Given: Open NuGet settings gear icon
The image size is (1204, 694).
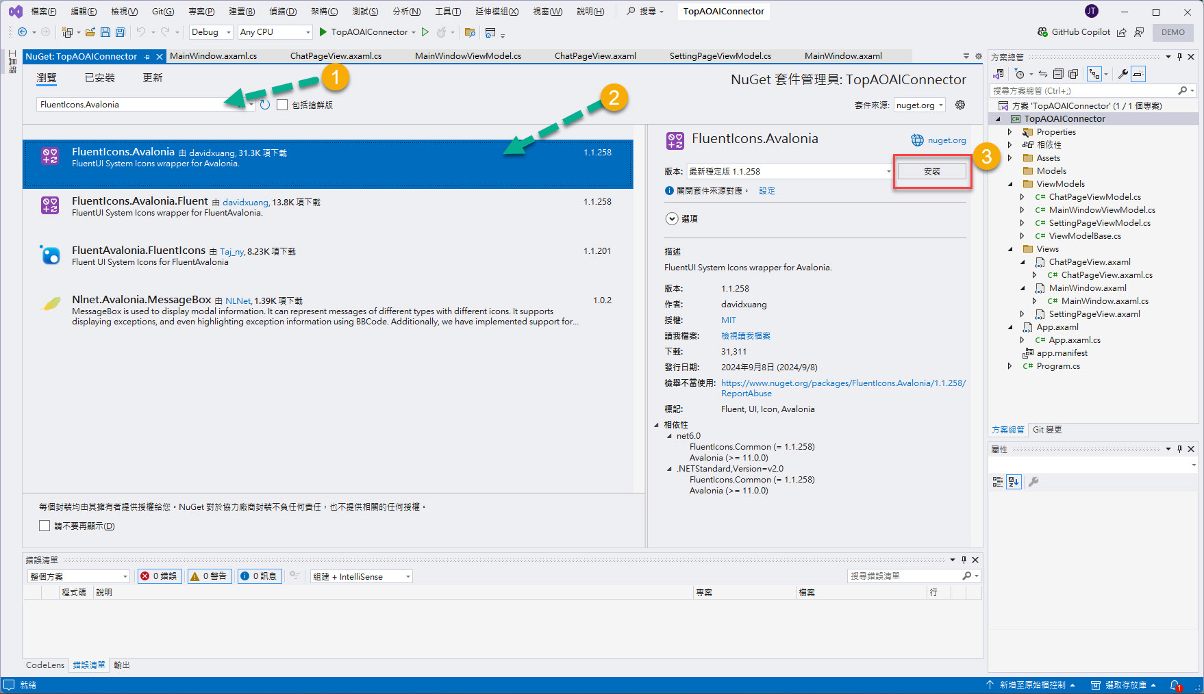Looking at the screenshot, I should [960, 105].
